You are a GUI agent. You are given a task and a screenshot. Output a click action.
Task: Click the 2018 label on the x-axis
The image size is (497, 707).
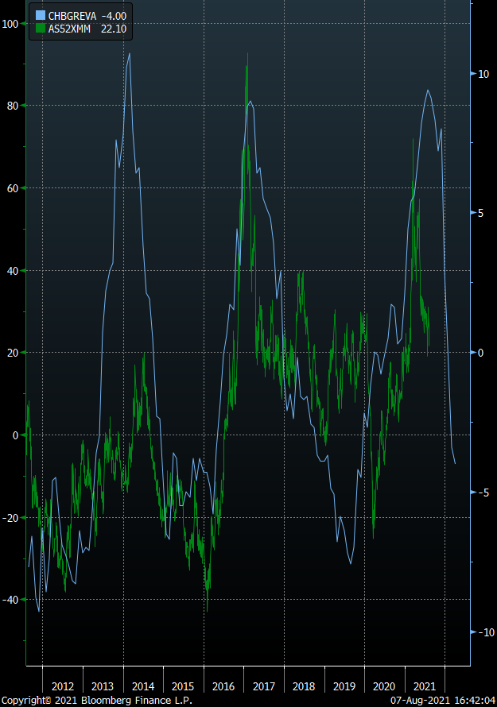coord(304,686)
